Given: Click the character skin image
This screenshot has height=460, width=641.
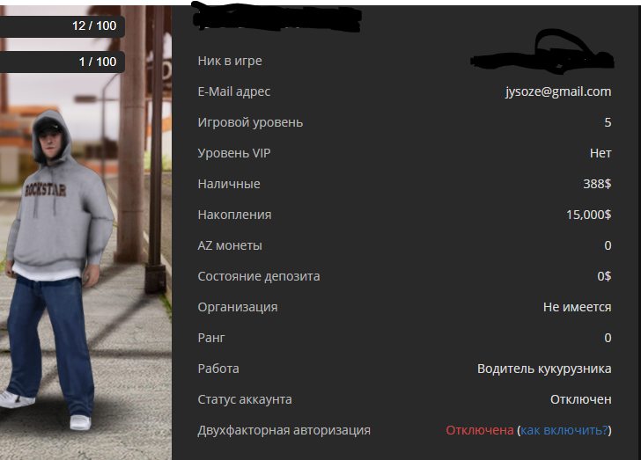Looking at the screenshot, I should pyautogui.click(x=58, y=270).
